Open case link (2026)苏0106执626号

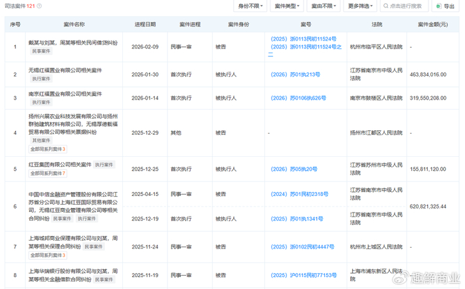tap(298, 98)
